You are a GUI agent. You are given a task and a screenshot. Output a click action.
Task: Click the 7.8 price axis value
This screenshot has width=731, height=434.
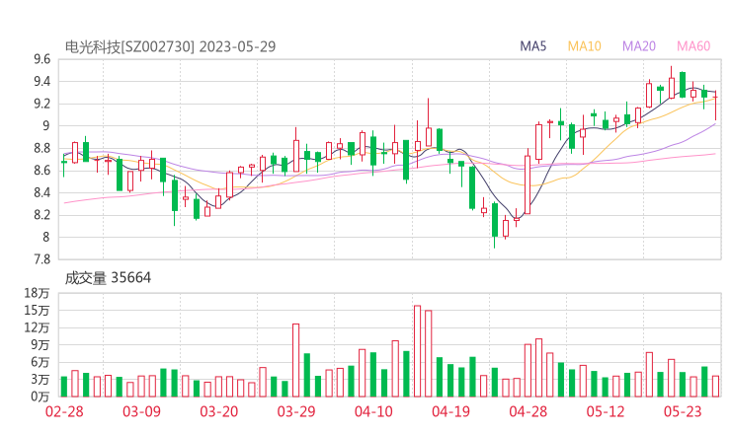click(x=41, y=259)
